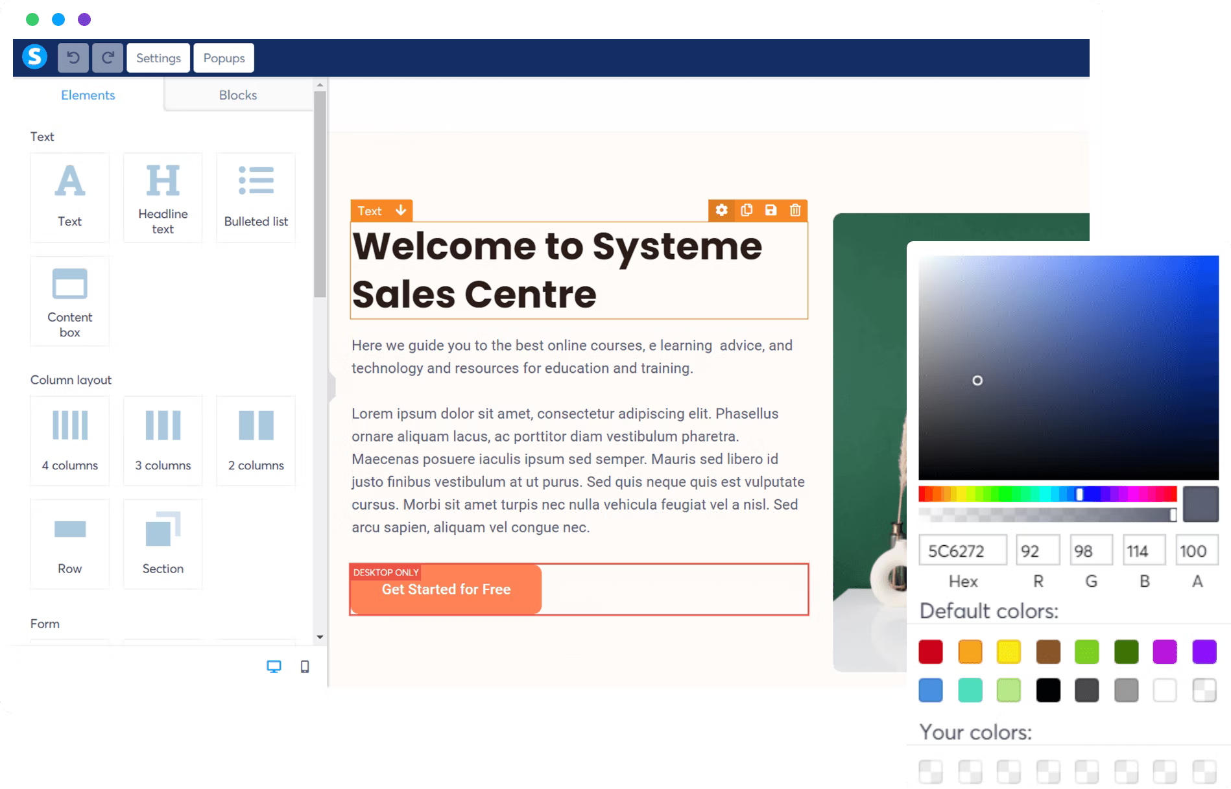Viewport: 1231px width, 789px height.
Task: Click the first Your colors slot
Action: point(931,771)
